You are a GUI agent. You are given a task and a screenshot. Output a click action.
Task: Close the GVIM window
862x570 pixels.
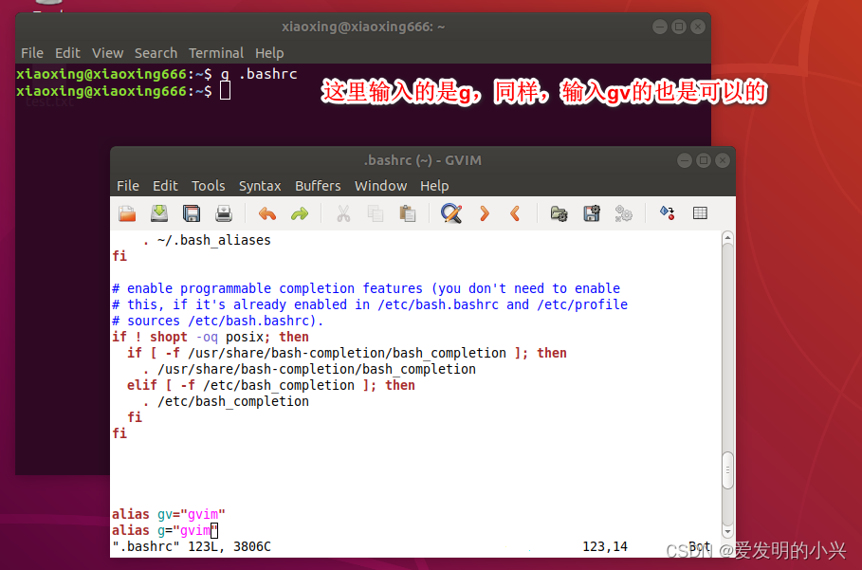(723, 160)
